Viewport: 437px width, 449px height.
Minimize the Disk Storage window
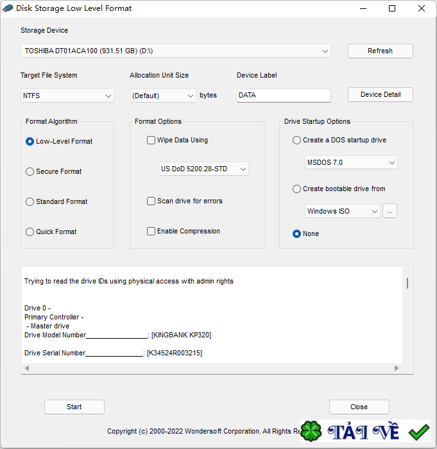click(363, 8)
